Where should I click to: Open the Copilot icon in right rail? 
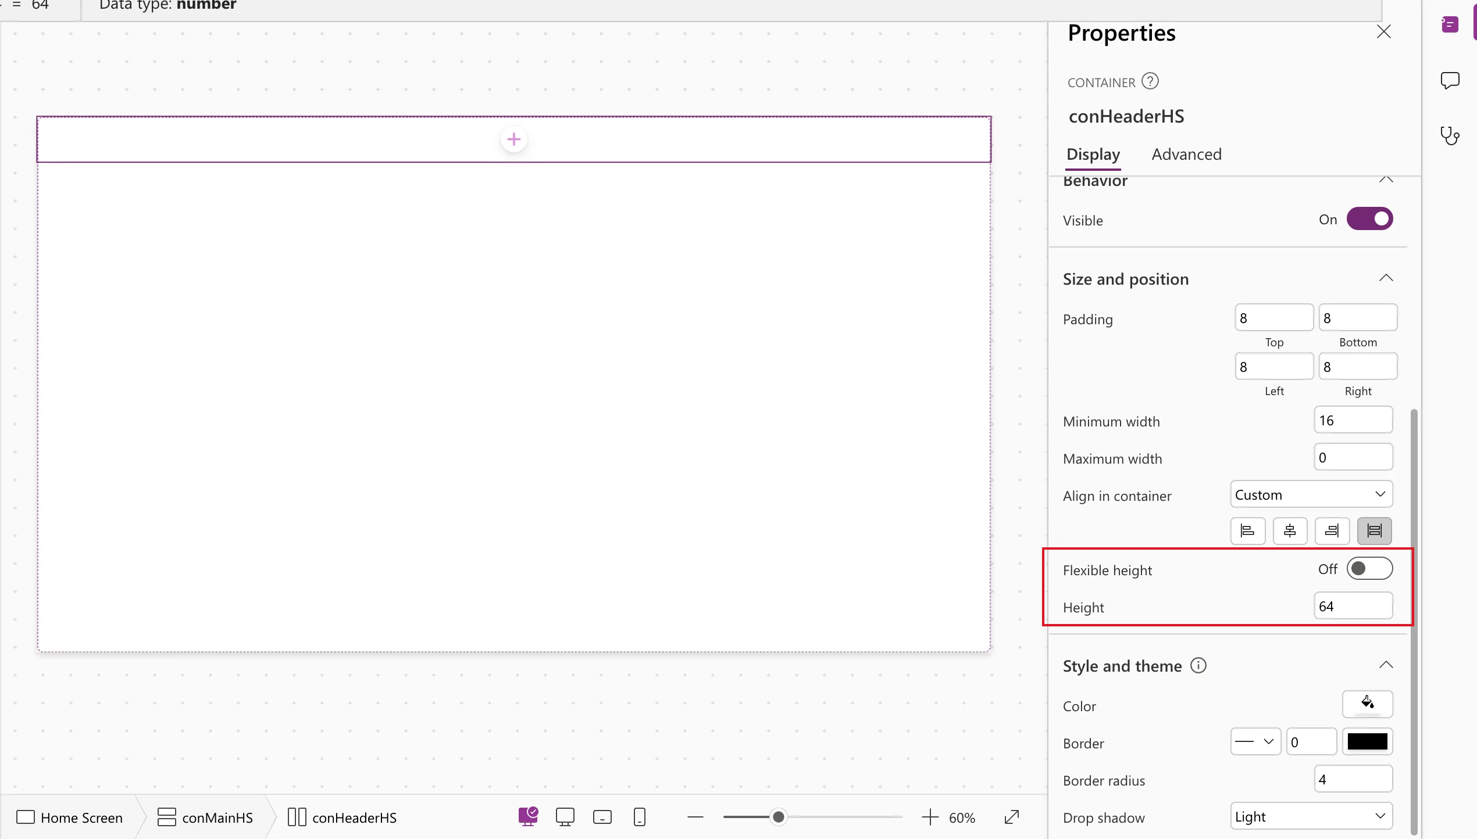[x=1450, y=24]
